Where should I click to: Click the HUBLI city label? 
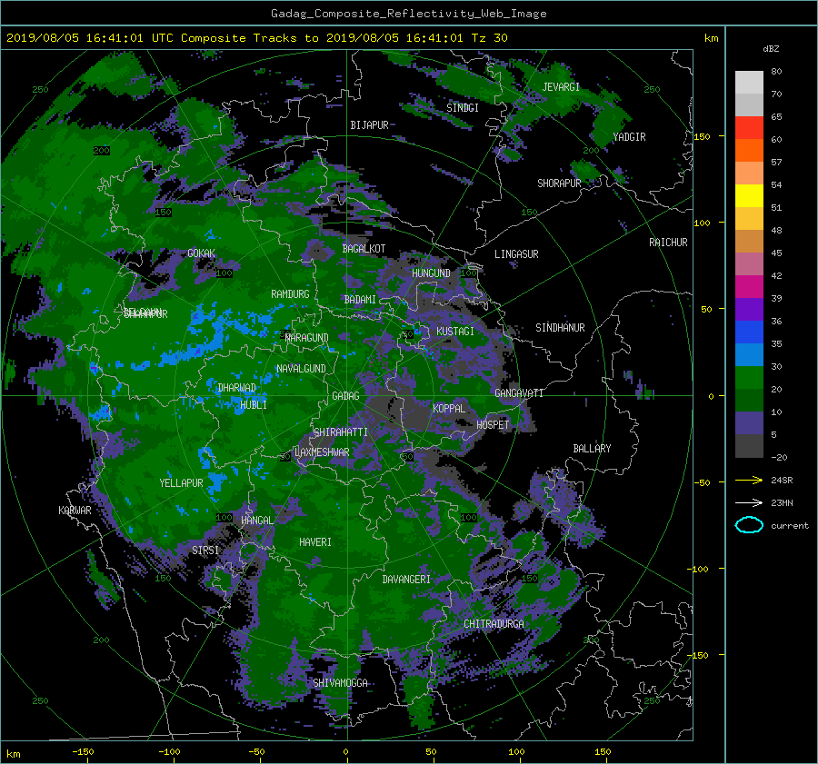tap(254, 405)
